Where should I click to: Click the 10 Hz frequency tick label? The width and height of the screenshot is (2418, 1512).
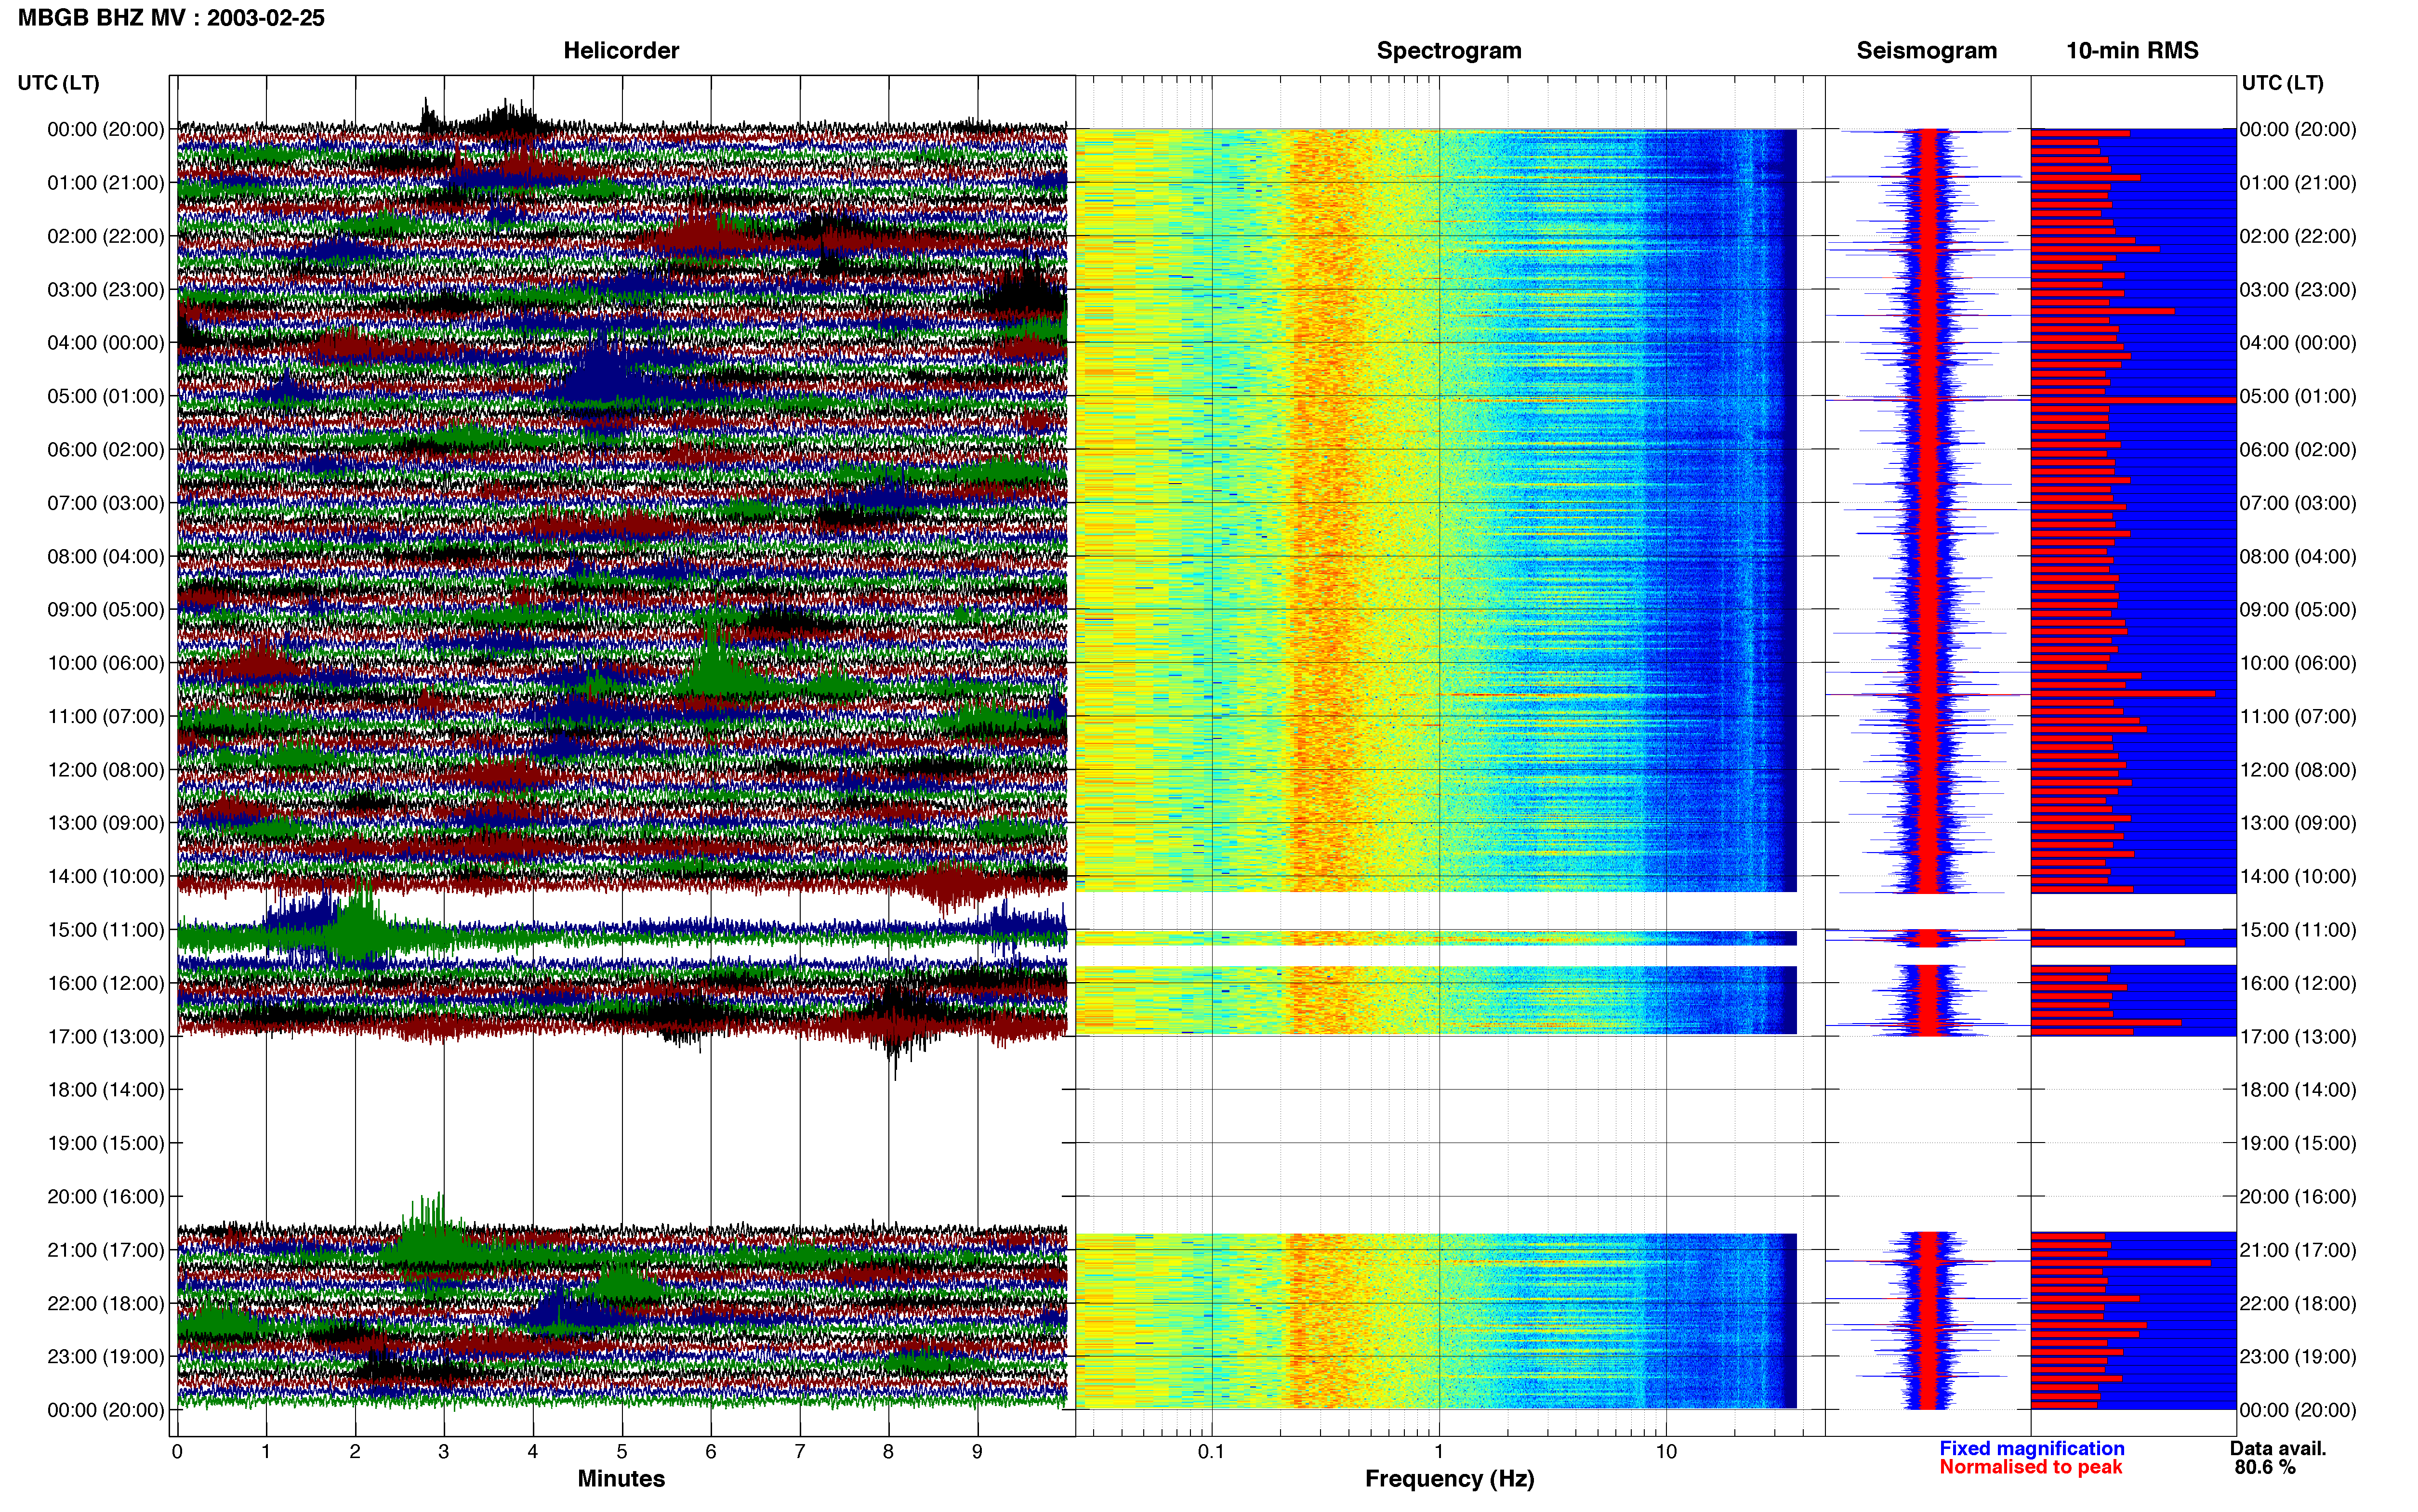[x=1666, y=1452]
